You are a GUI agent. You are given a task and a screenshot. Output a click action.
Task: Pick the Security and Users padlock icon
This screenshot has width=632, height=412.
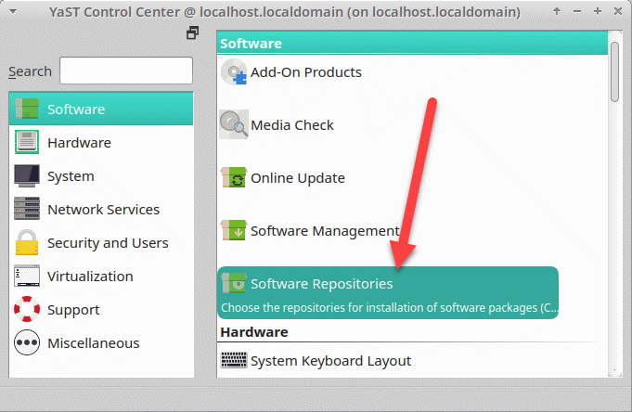point(27,242)
